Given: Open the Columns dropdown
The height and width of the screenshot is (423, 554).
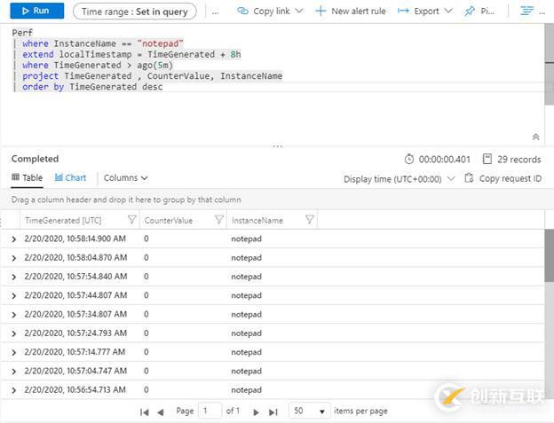Looking at the screenshot, I should [125, 178].
